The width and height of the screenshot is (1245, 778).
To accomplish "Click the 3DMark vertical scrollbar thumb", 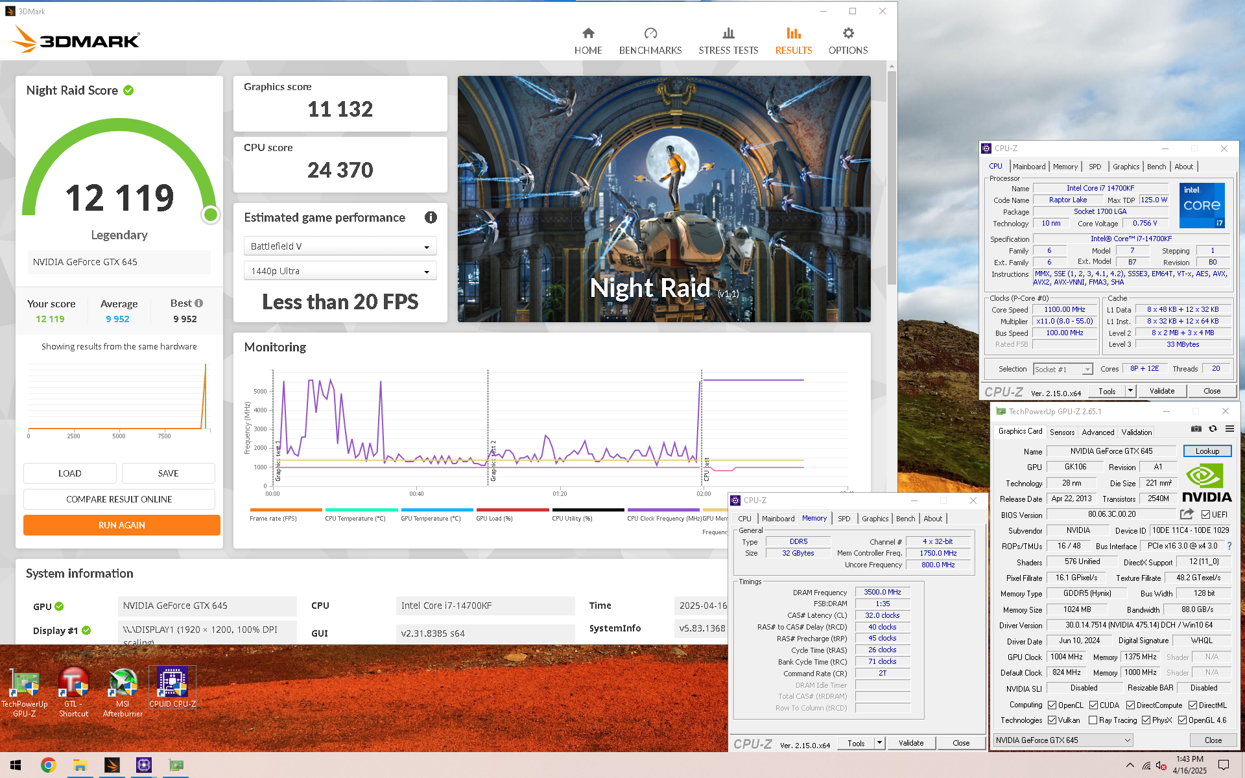I will (892, 178).
